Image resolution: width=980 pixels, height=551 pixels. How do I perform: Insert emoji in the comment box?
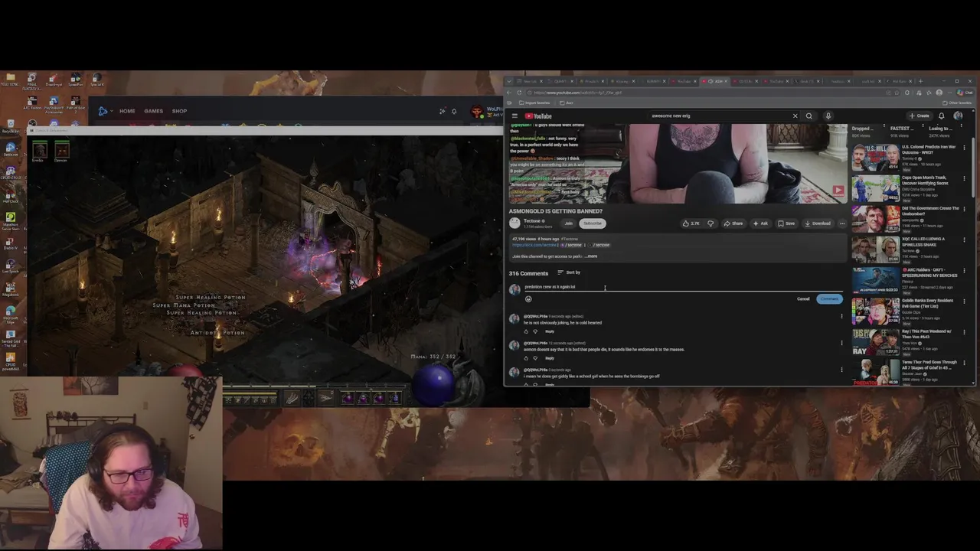pos(528,299)
